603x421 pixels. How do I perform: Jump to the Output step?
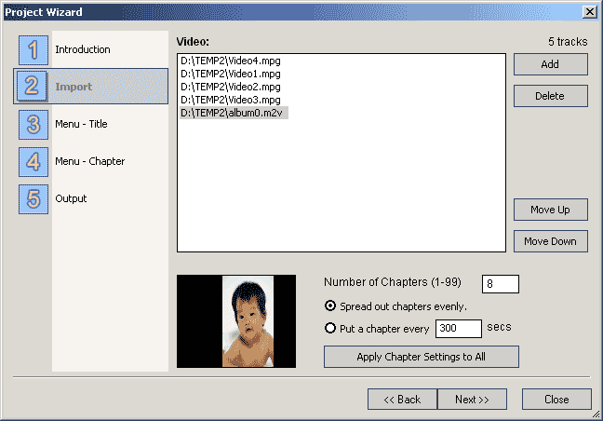[x=71, y=198]
